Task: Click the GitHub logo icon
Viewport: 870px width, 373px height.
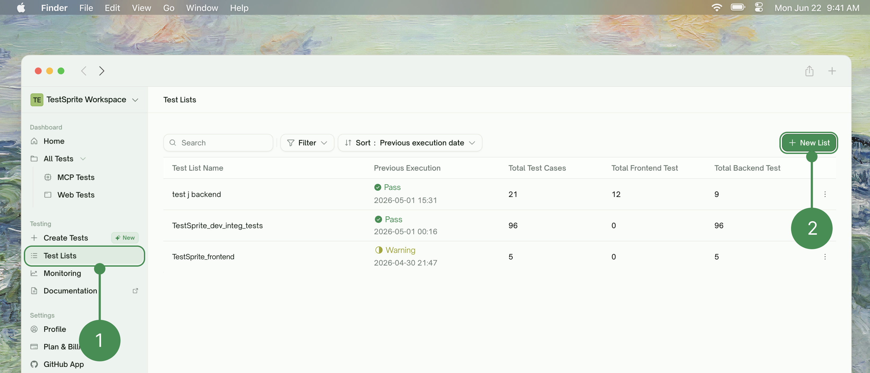Action: point(34,364)
